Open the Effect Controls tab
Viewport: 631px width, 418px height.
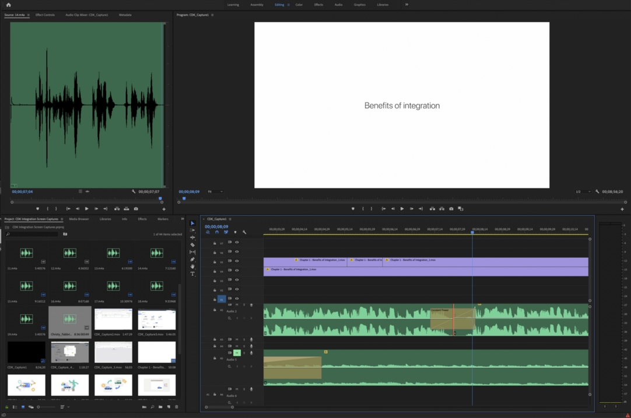click(x=45, y=15)
